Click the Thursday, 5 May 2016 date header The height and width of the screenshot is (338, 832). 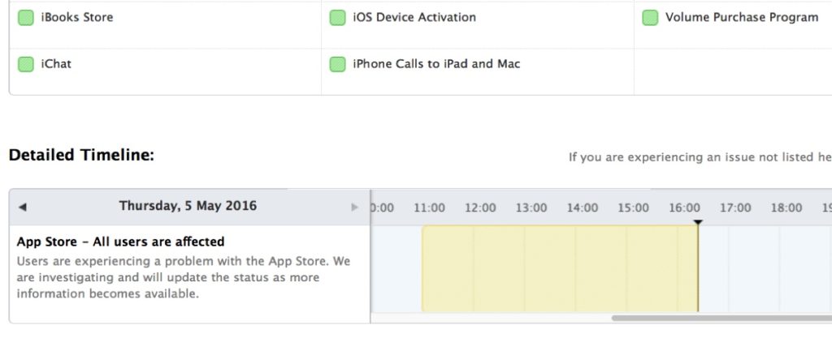(188, 207)
